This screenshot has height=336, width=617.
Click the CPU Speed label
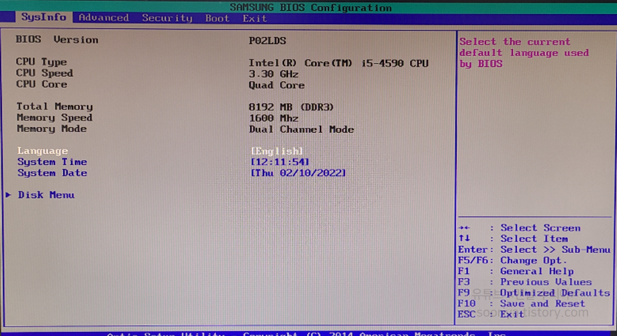pos(45,73)
